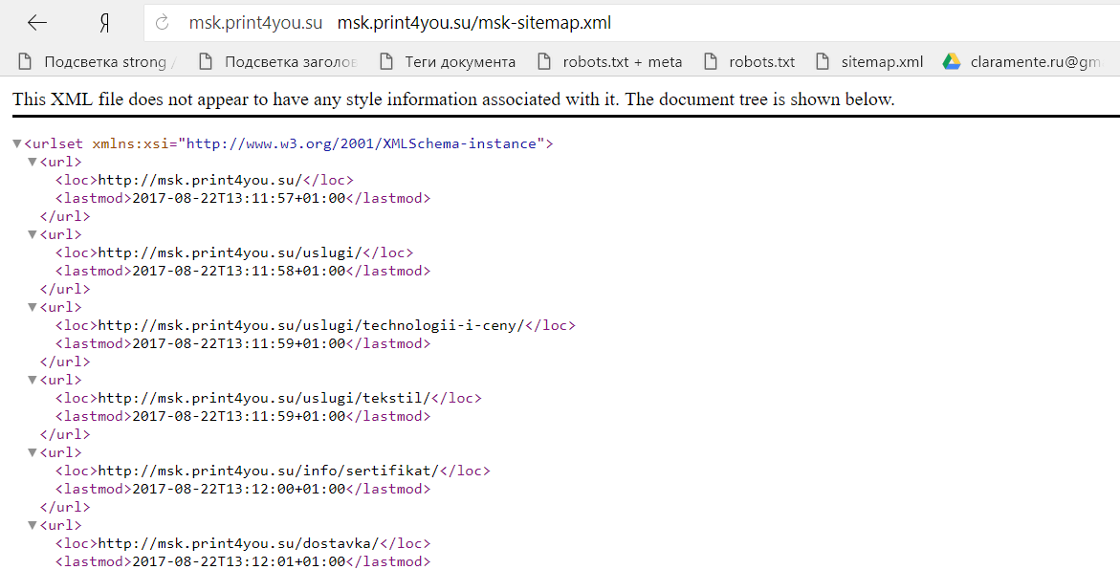Collapse the root urlset node triangle
Screen dimensions: 1120x570
pos(16,143)
